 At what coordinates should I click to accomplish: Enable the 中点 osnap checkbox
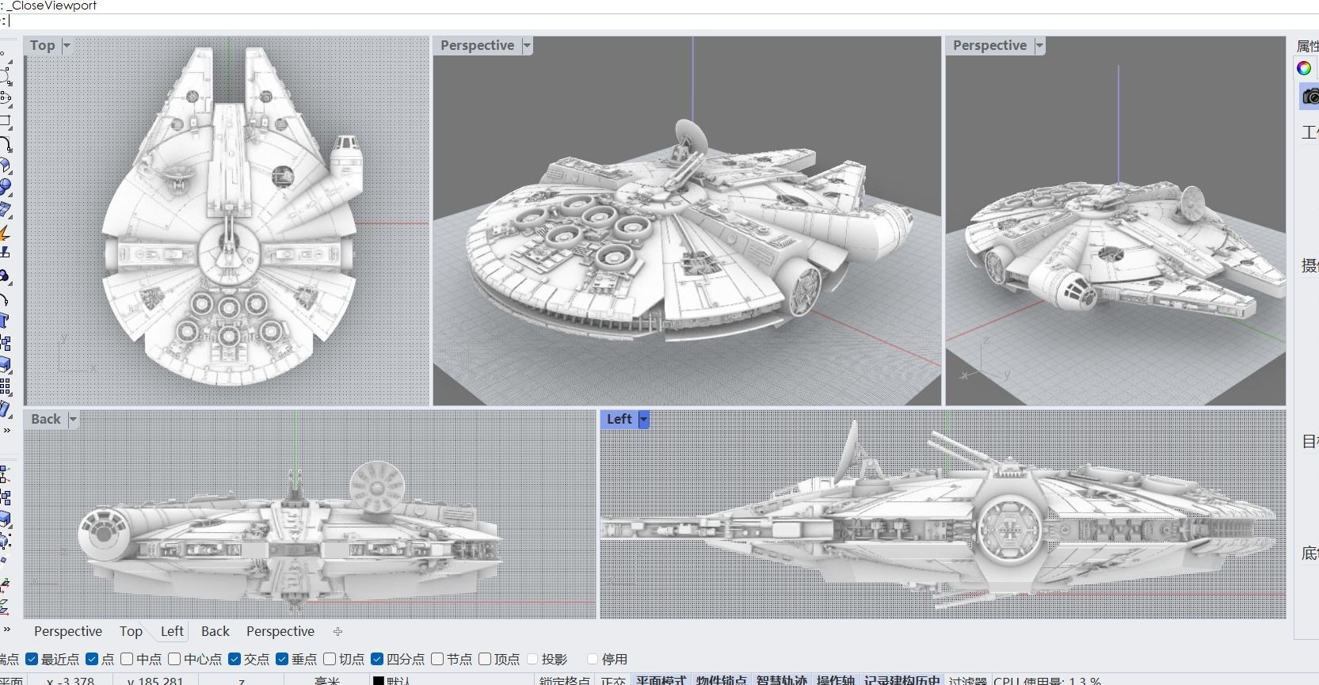point(127,659)
